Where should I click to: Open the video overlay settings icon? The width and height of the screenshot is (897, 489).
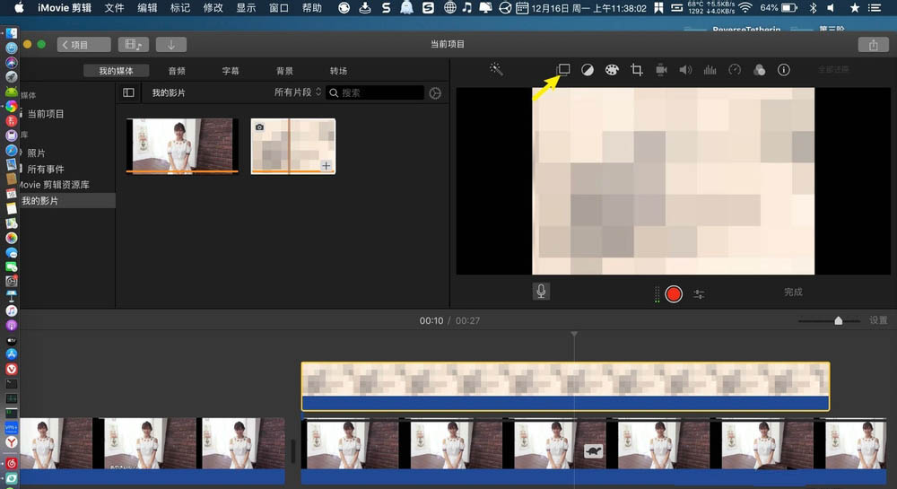pyautogui.click(x=563, y=70)
